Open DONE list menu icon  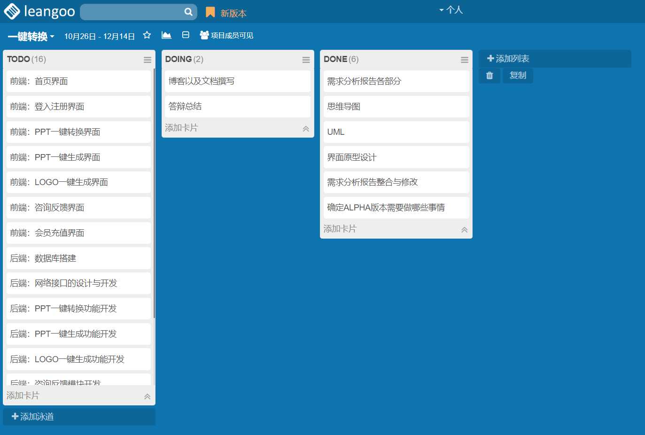click(465, 60)
